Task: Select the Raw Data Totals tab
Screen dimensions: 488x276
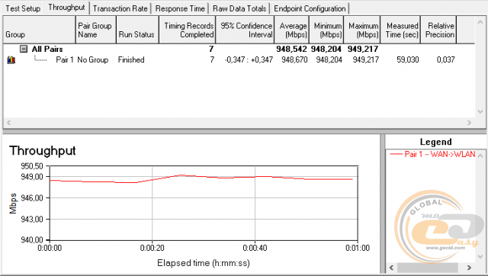Action: (239, 8)
